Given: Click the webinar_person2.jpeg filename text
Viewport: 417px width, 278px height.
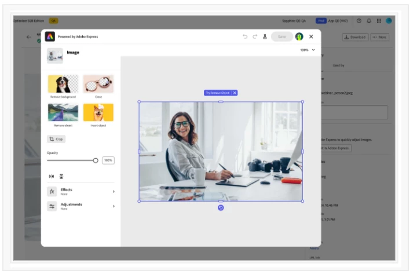Looking at the screenshot, I should (337, 93).
